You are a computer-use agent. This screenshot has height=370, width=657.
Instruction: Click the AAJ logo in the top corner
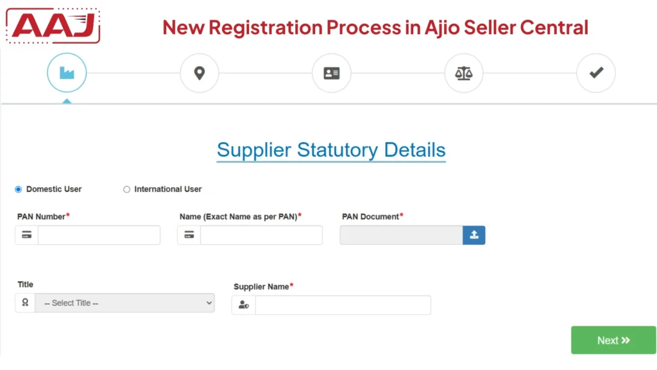(52, 26)
